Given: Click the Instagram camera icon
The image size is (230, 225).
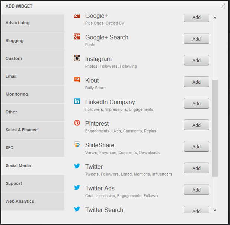Looking at the screenshot, I should click(77, 58).
